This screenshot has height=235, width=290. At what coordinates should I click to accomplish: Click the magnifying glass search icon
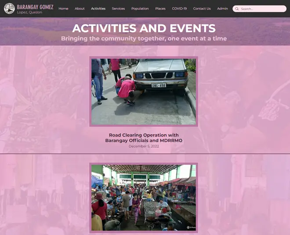(x=237, y=9)
